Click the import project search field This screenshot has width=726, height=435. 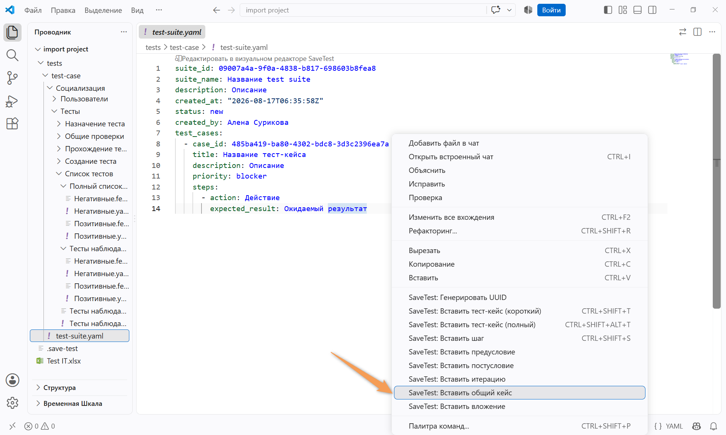click(363, 10)
